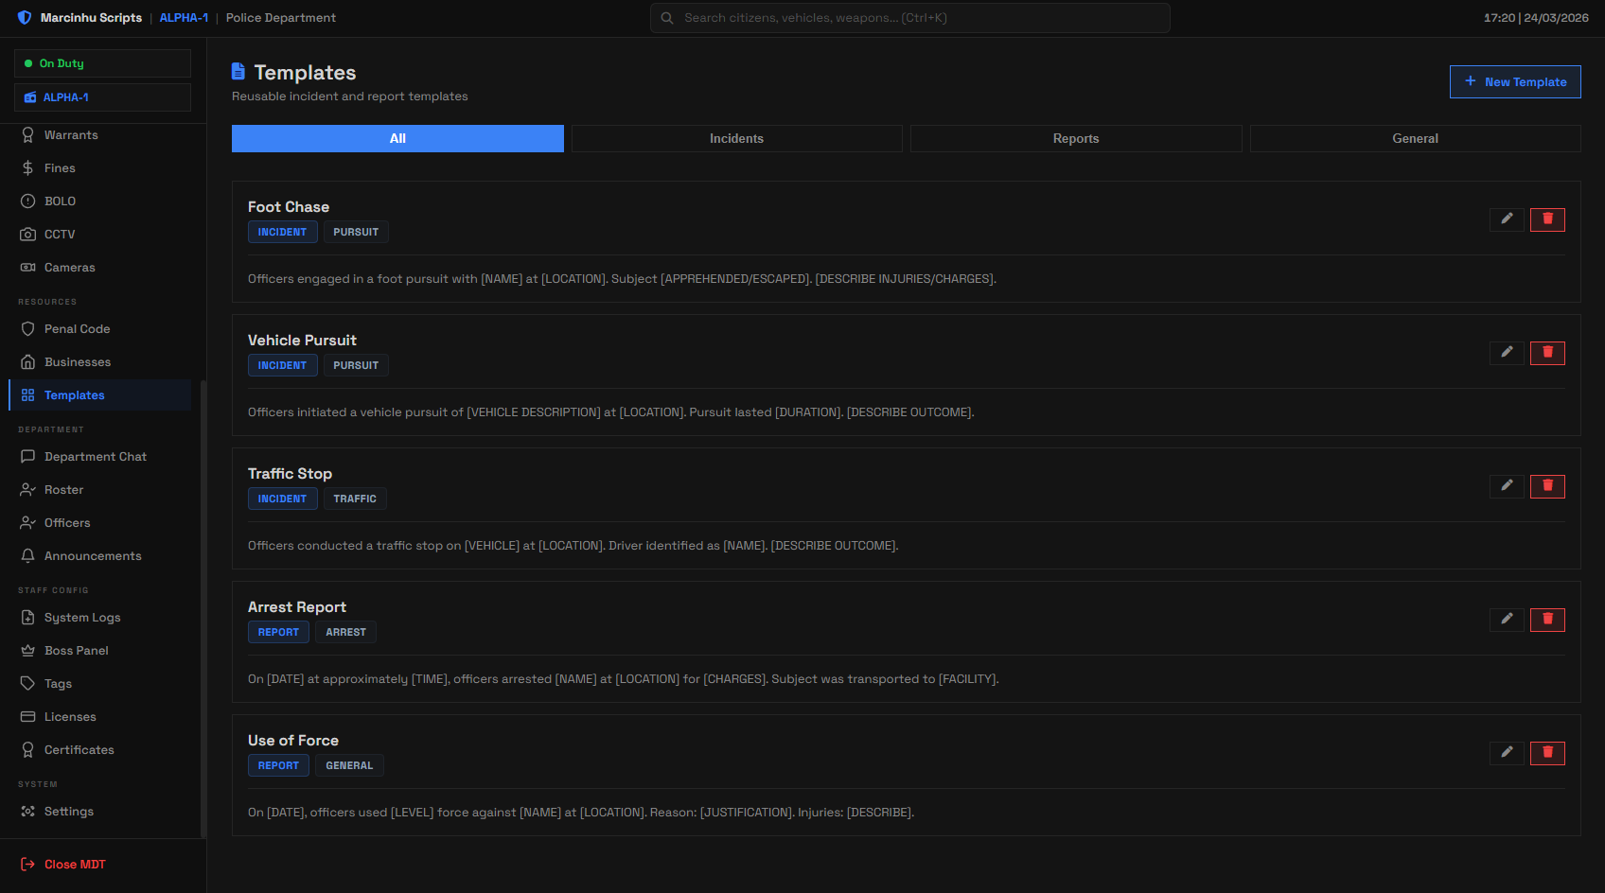Go to the BOLO section

[100, 201]
